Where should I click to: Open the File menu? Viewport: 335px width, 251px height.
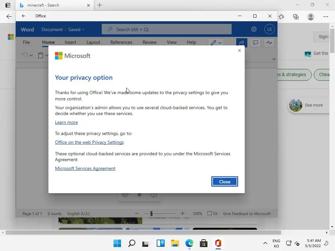point(26,42)
